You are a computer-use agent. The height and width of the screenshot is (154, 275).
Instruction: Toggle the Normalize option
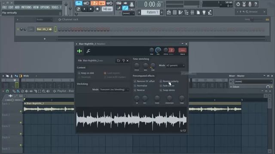[x=141, y=86]
